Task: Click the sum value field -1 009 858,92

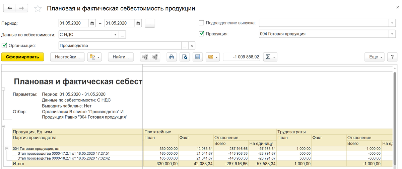Action: [x=242, y=57]
